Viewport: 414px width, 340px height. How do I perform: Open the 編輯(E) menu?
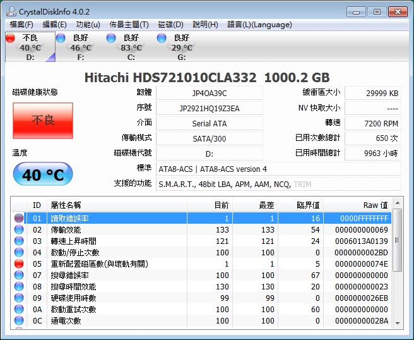click(55, 25)
